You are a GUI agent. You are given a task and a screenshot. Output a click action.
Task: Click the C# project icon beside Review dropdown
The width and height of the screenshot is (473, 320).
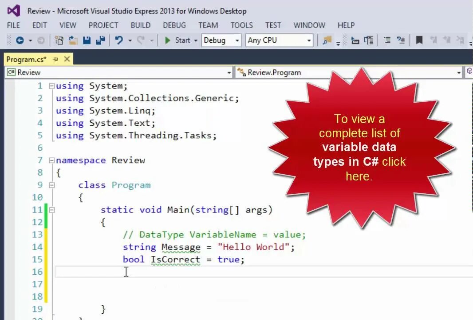(11, 72)
